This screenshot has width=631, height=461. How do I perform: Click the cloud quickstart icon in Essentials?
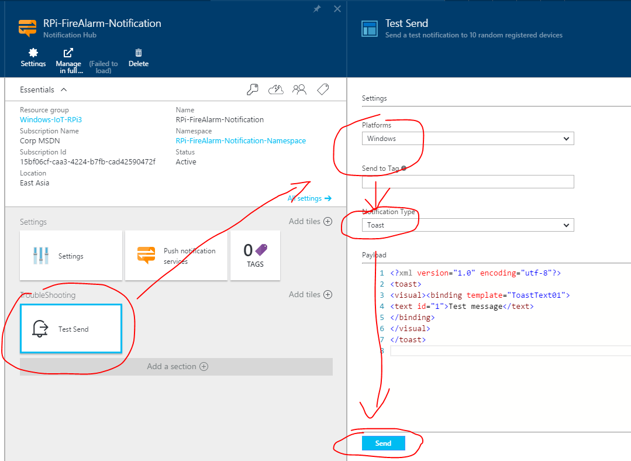pyautogui.click(x=275, y=90)
